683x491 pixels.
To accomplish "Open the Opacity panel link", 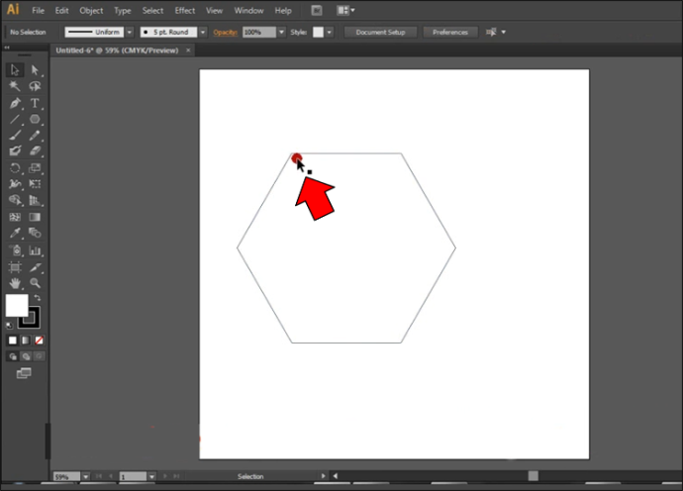I will 226,33.
